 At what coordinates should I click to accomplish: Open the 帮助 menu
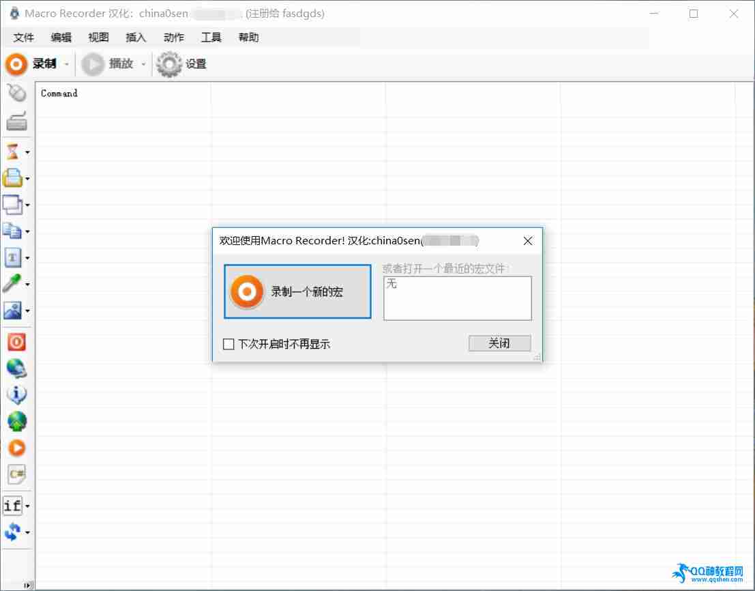(x=248, y=38)
